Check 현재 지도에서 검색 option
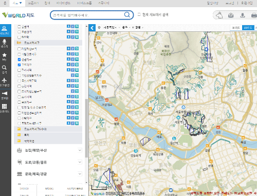257x196 pixels. pyautogui.click(x=139, y=14)
